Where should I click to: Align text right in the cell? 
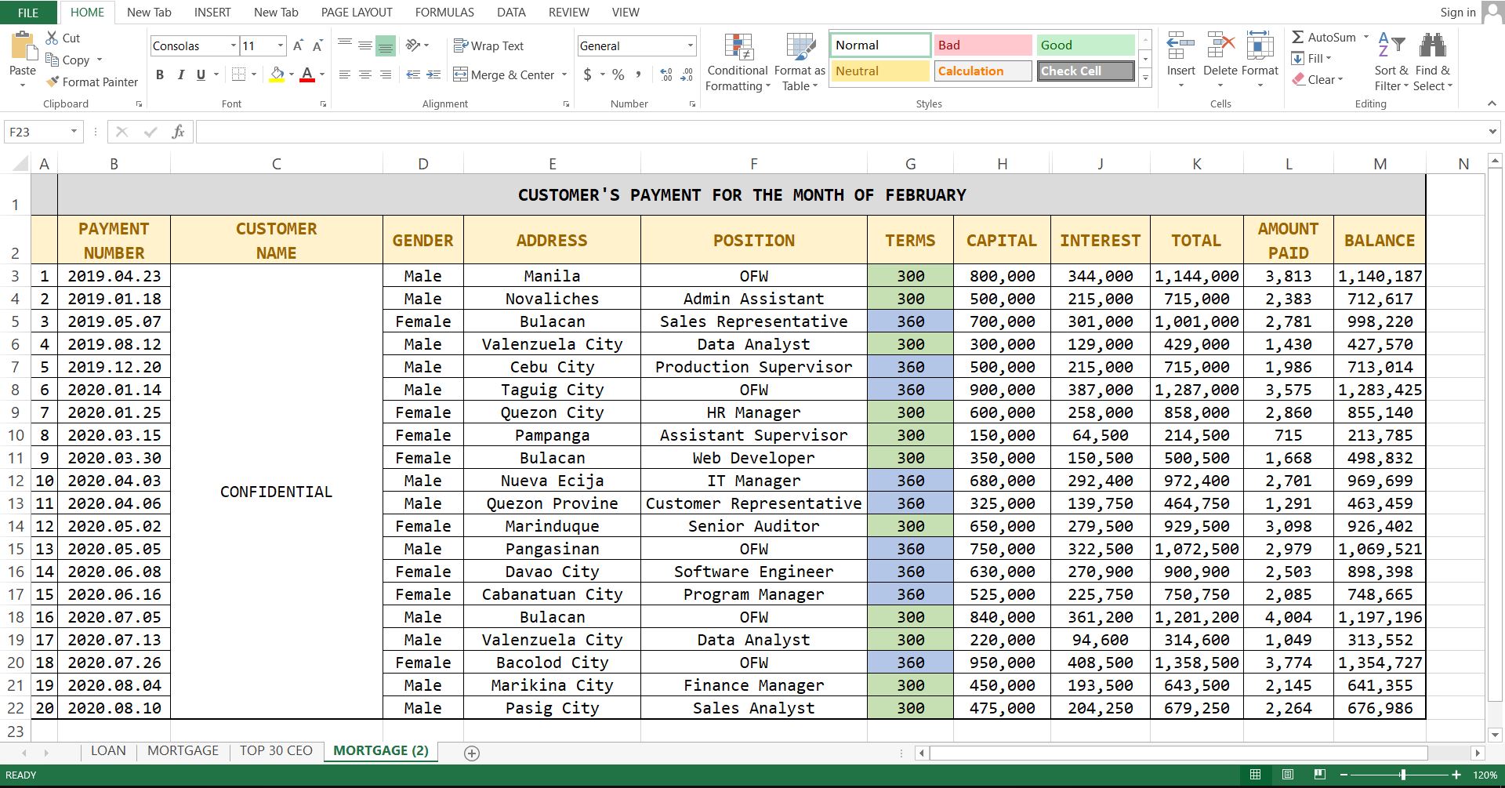[386, 74]
